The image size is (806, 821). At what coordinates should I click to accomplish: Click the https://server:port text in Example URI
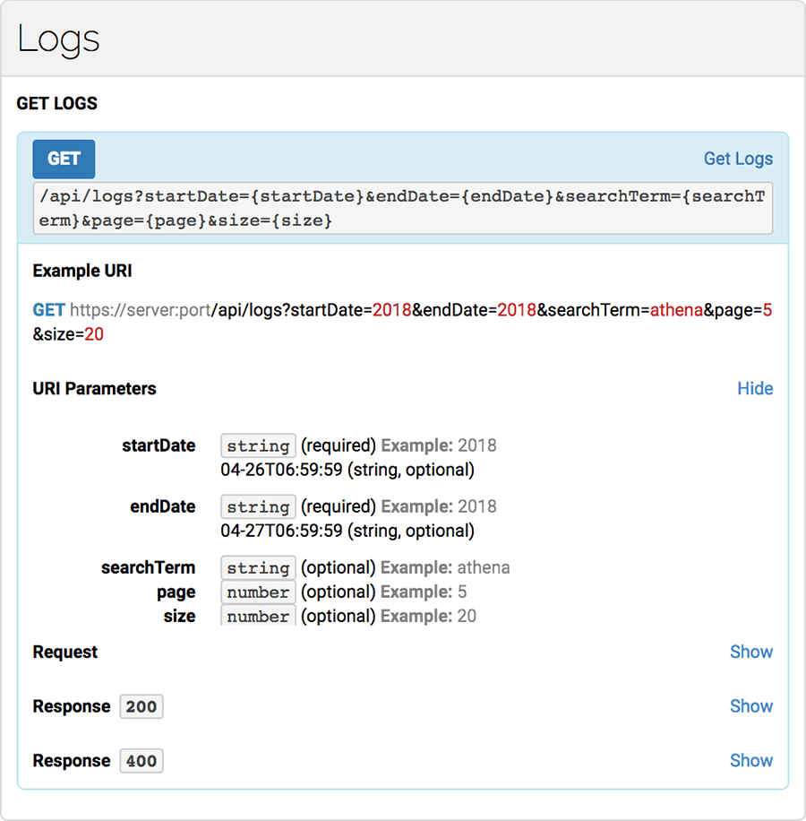click(140, 310)
